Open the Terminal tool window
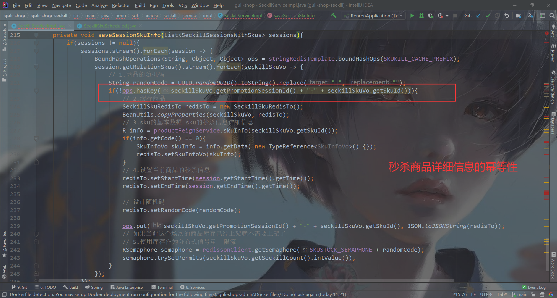Viewport: 557px width, 298px height. coord(162,287)
